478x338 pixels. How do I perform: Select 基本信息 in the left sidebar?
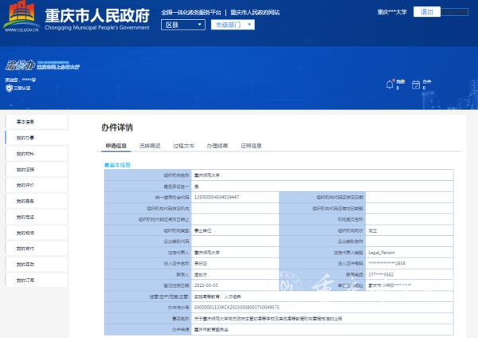tap(25, 122)
